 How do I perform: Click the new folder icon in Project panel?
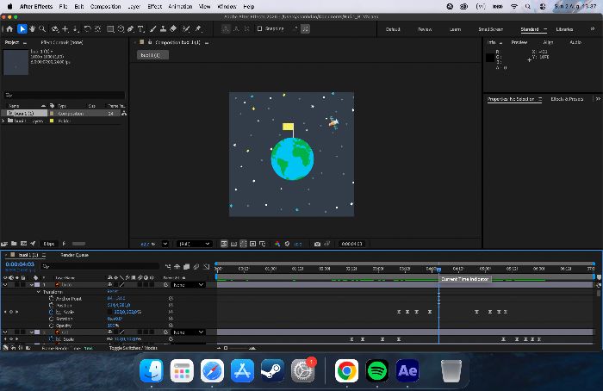pos(14,244)
